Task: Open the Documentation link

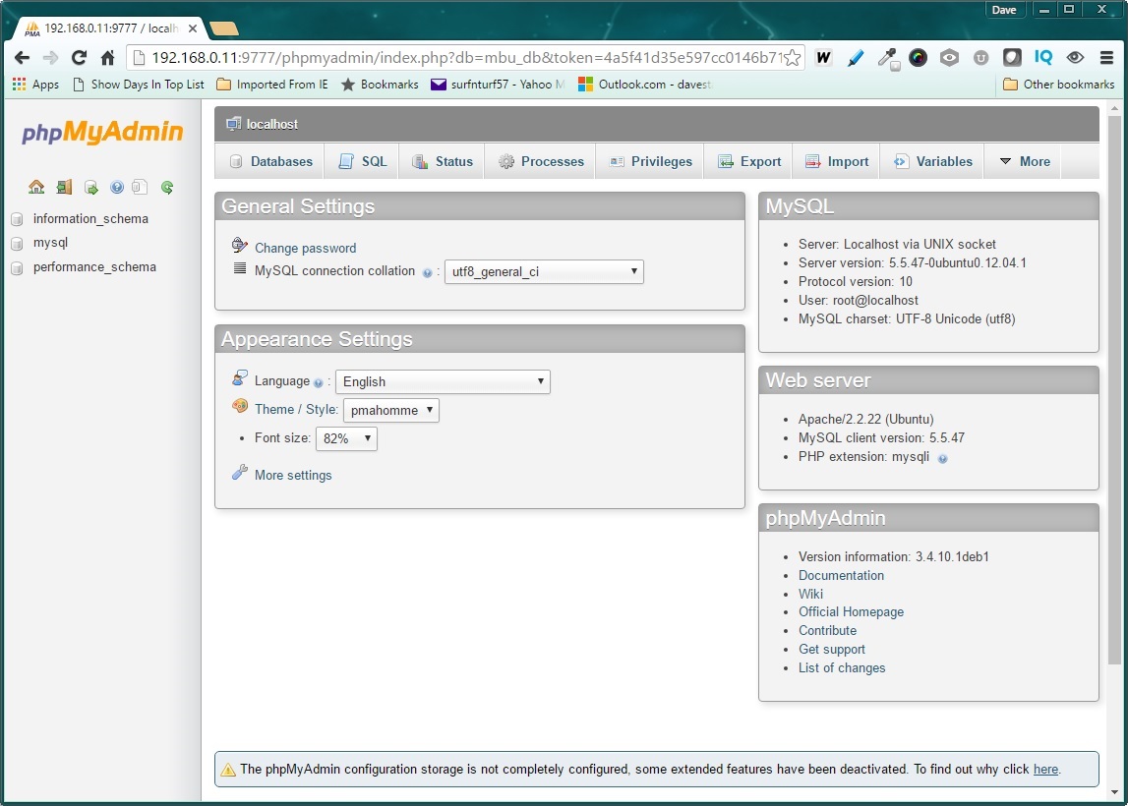Action: coord(841,575)
